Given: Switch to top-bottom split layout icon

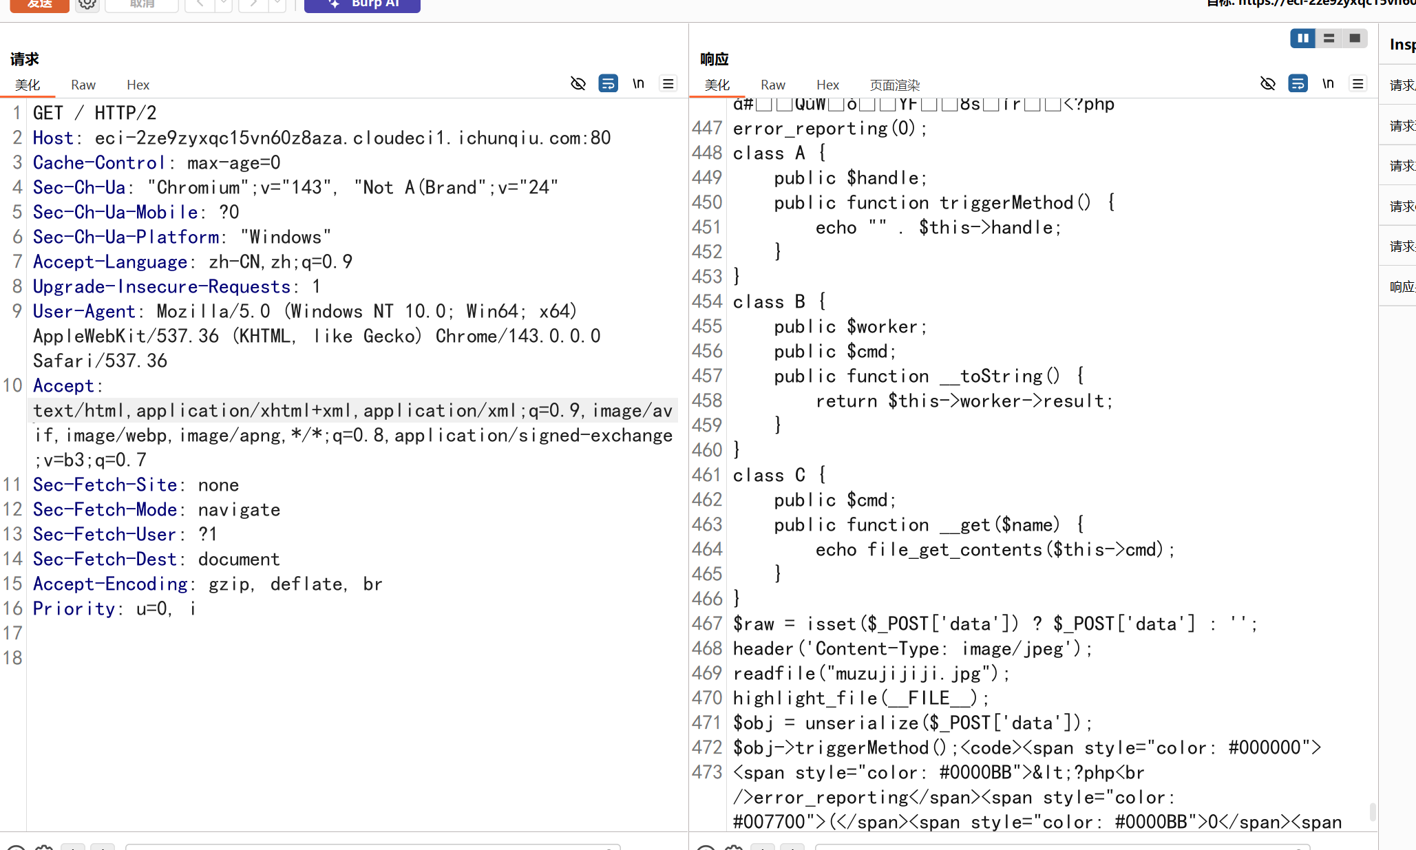Looking at the screenshot, I should (x=1329, y=39).
